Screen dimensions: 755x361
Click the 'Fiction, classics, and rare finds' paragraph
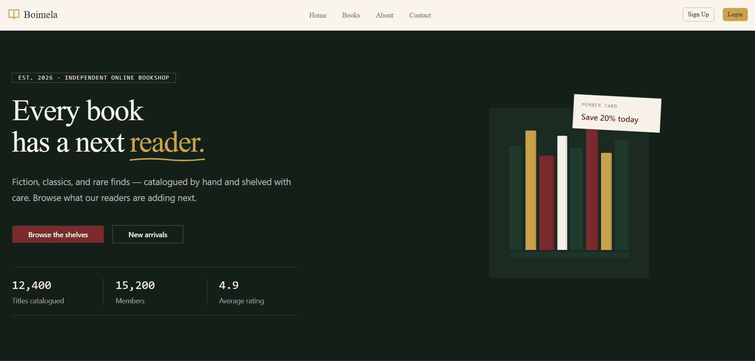(x=152, y=190)
